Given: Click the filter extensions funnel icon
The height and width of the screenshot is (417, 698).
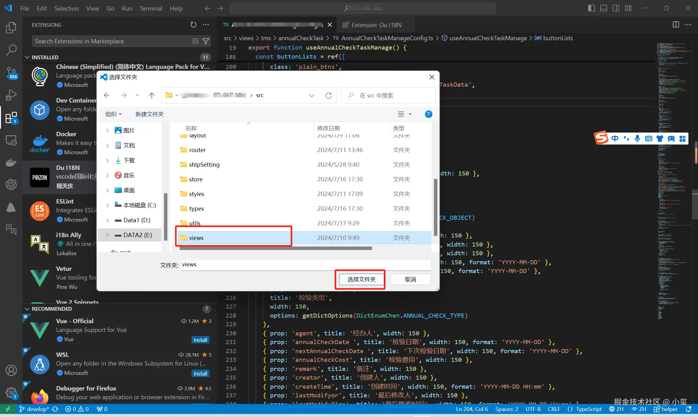Looking at the screenshot, I should coord(206,41).
